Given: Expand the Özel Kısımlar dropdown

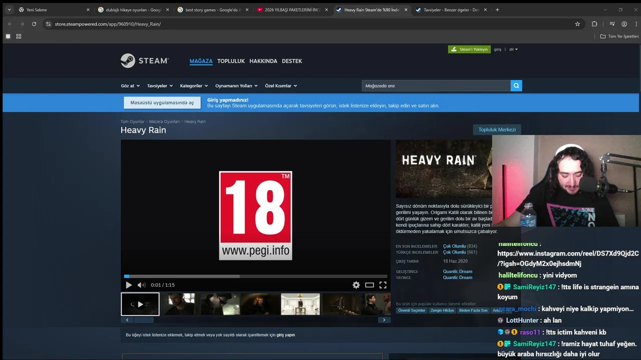Looking at the screenshot, I should (281, 85).
